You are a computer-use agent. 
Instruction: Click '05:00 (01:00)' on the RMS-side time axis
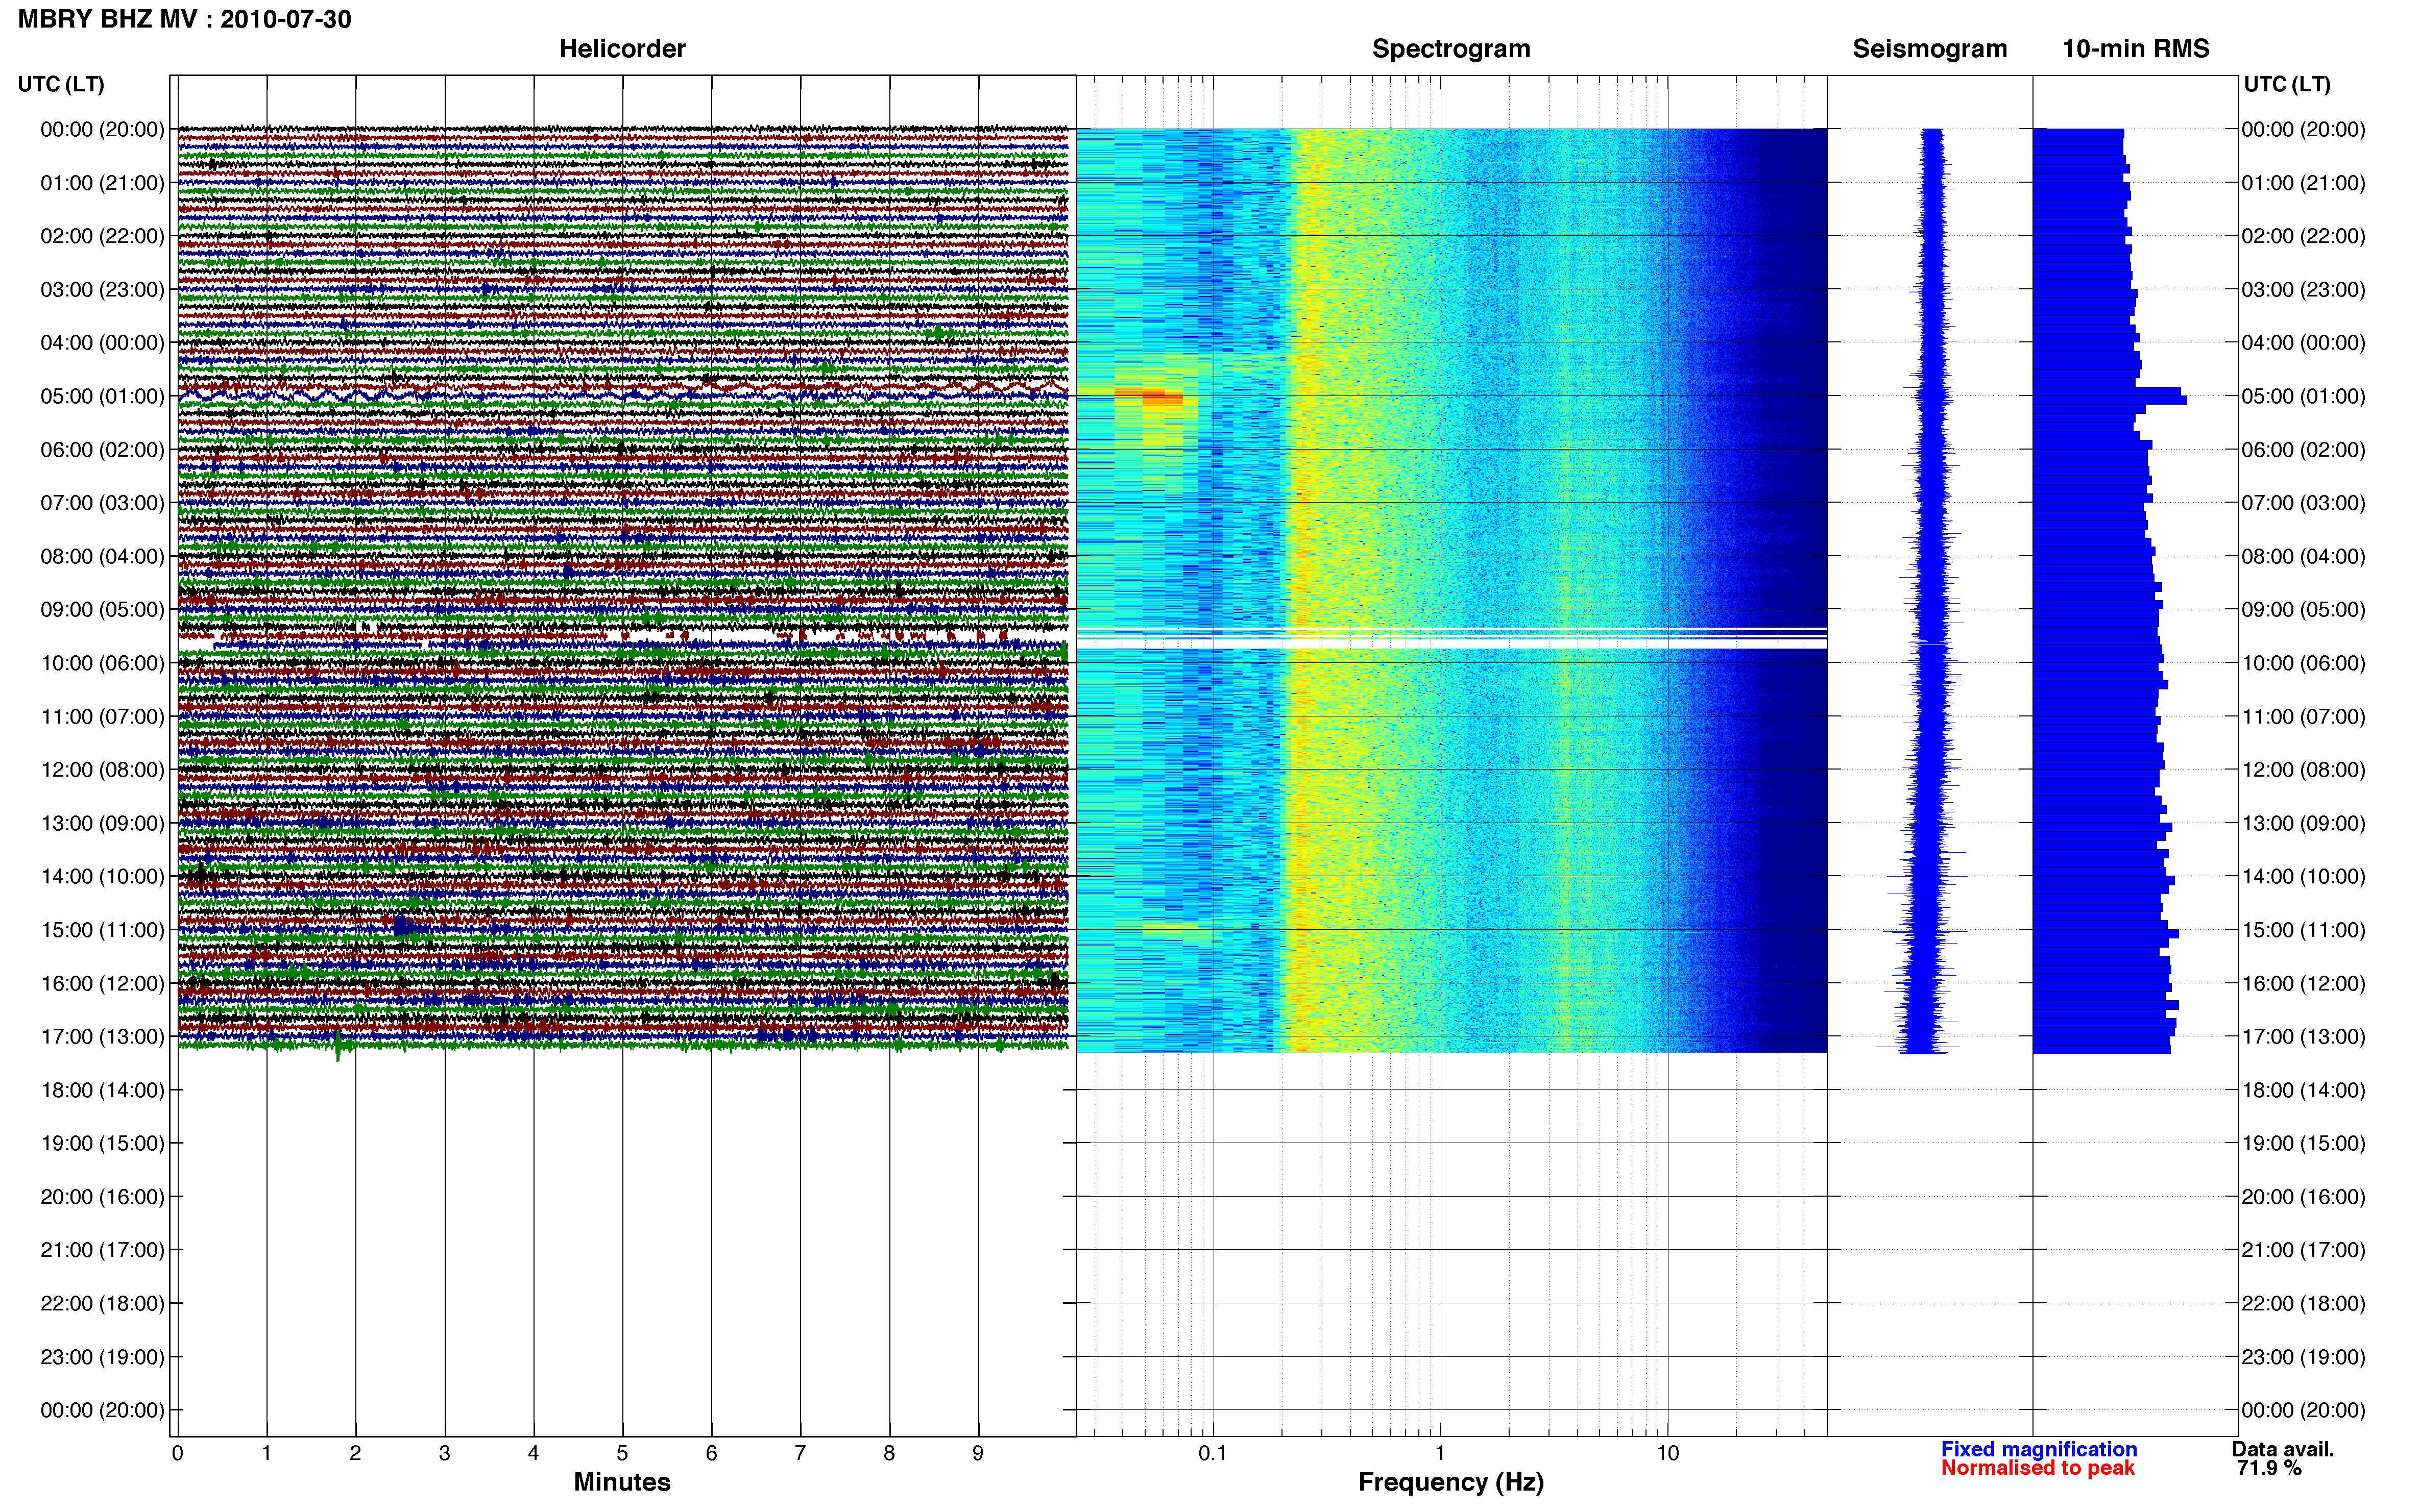click(x=2303, y=396)
